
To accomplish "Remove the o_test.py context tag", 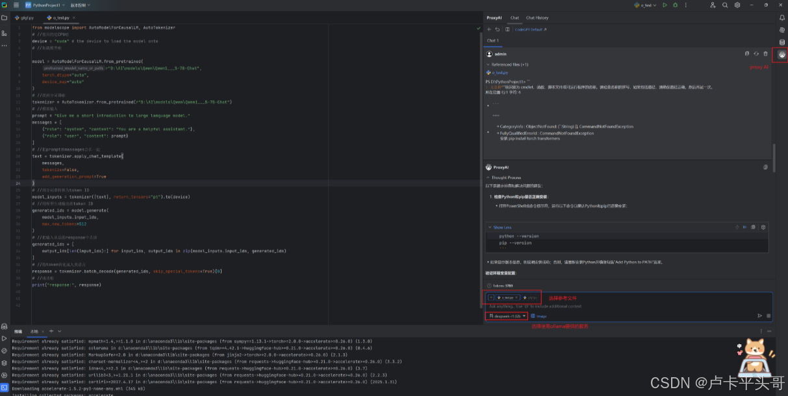I will tap(516, 297).
